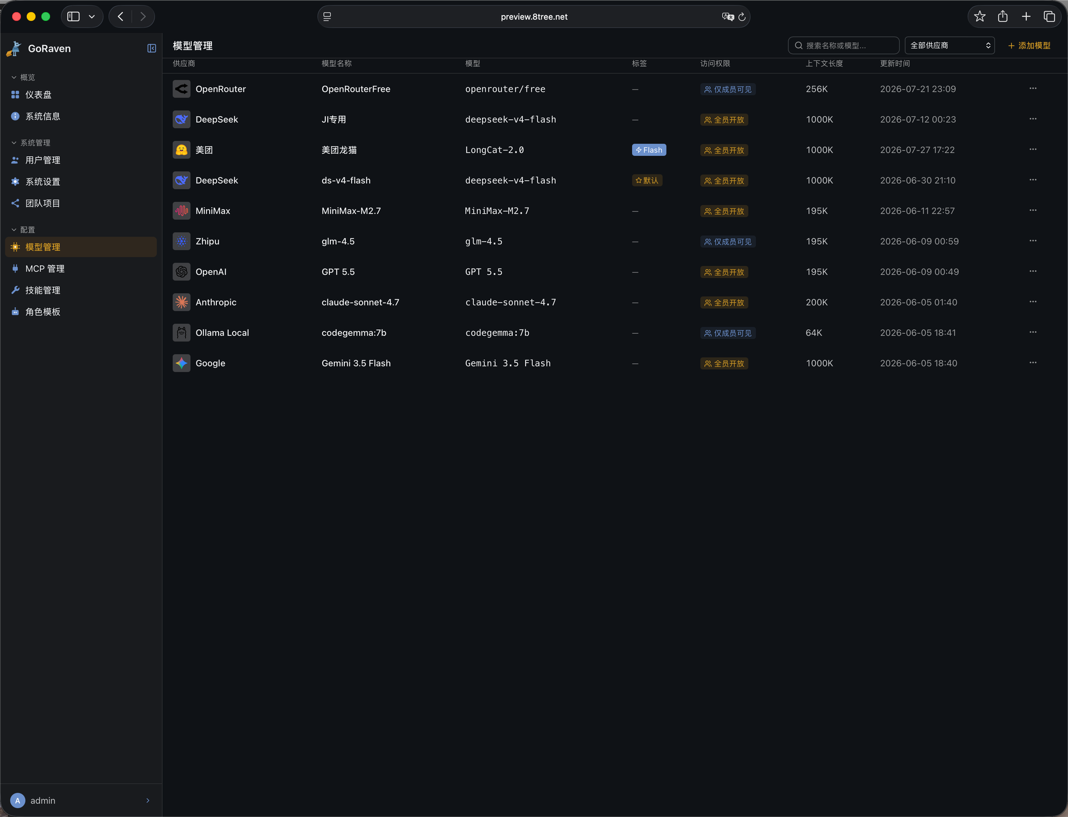Viewport: 1068px width, 817px height.
Task: Click the Google provider icon
Action: (181, 363)
